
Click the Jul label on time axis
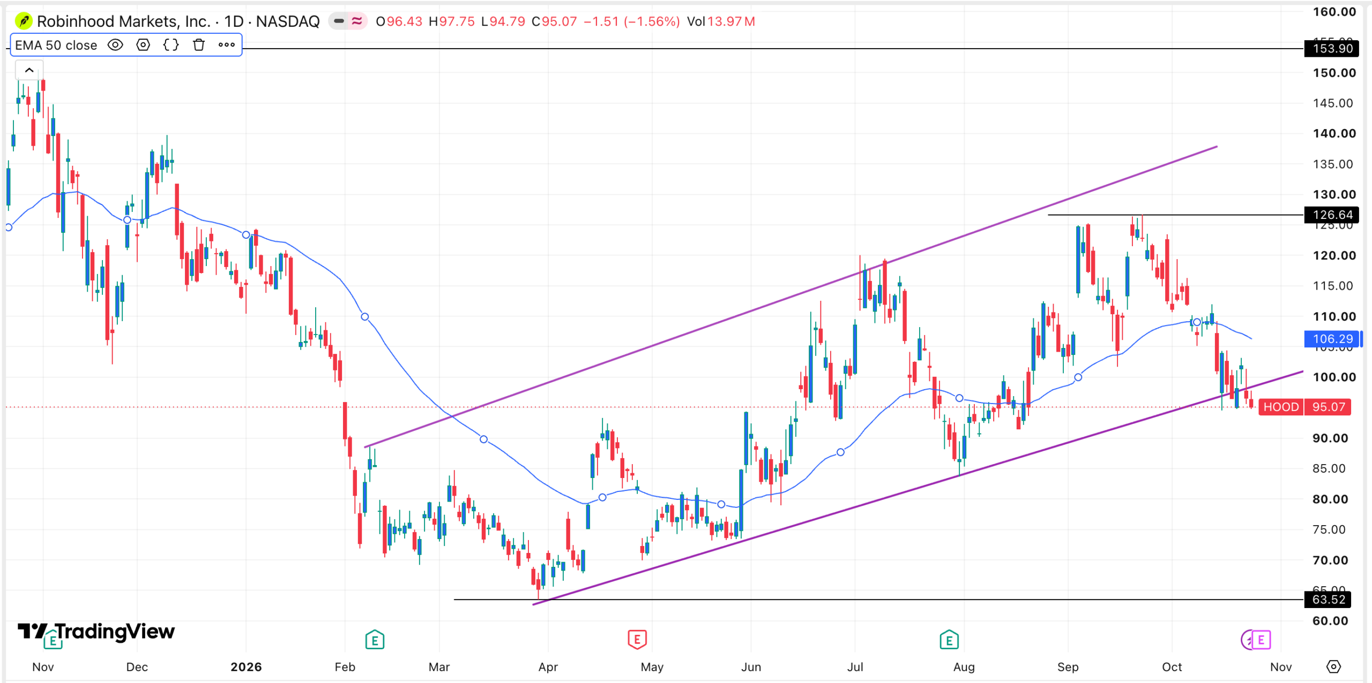coord(855,667)
